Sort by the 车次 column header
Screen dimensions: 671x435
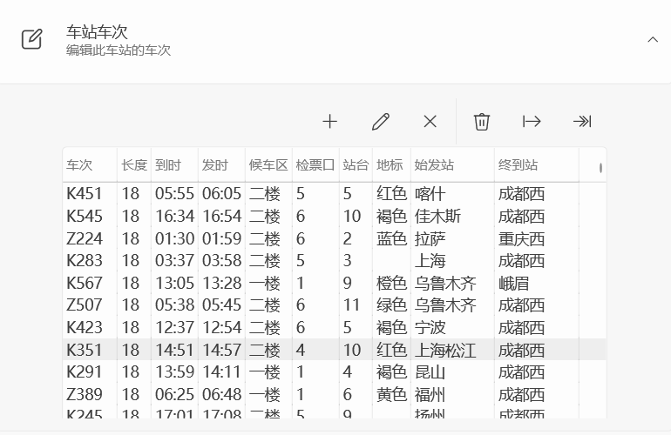click(x=79, y=165)
